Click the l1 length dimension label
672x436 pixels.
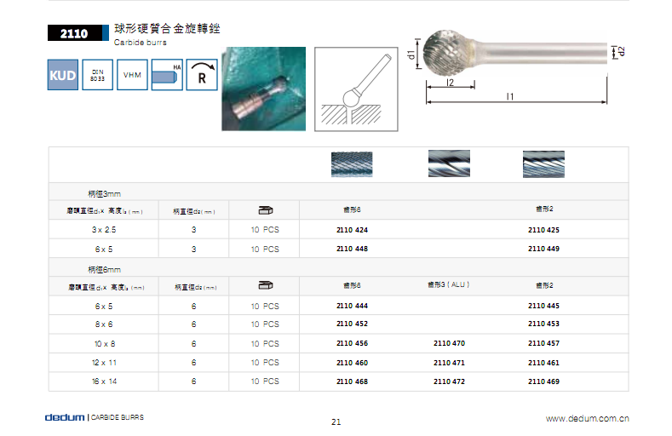[x=510, y=96]
